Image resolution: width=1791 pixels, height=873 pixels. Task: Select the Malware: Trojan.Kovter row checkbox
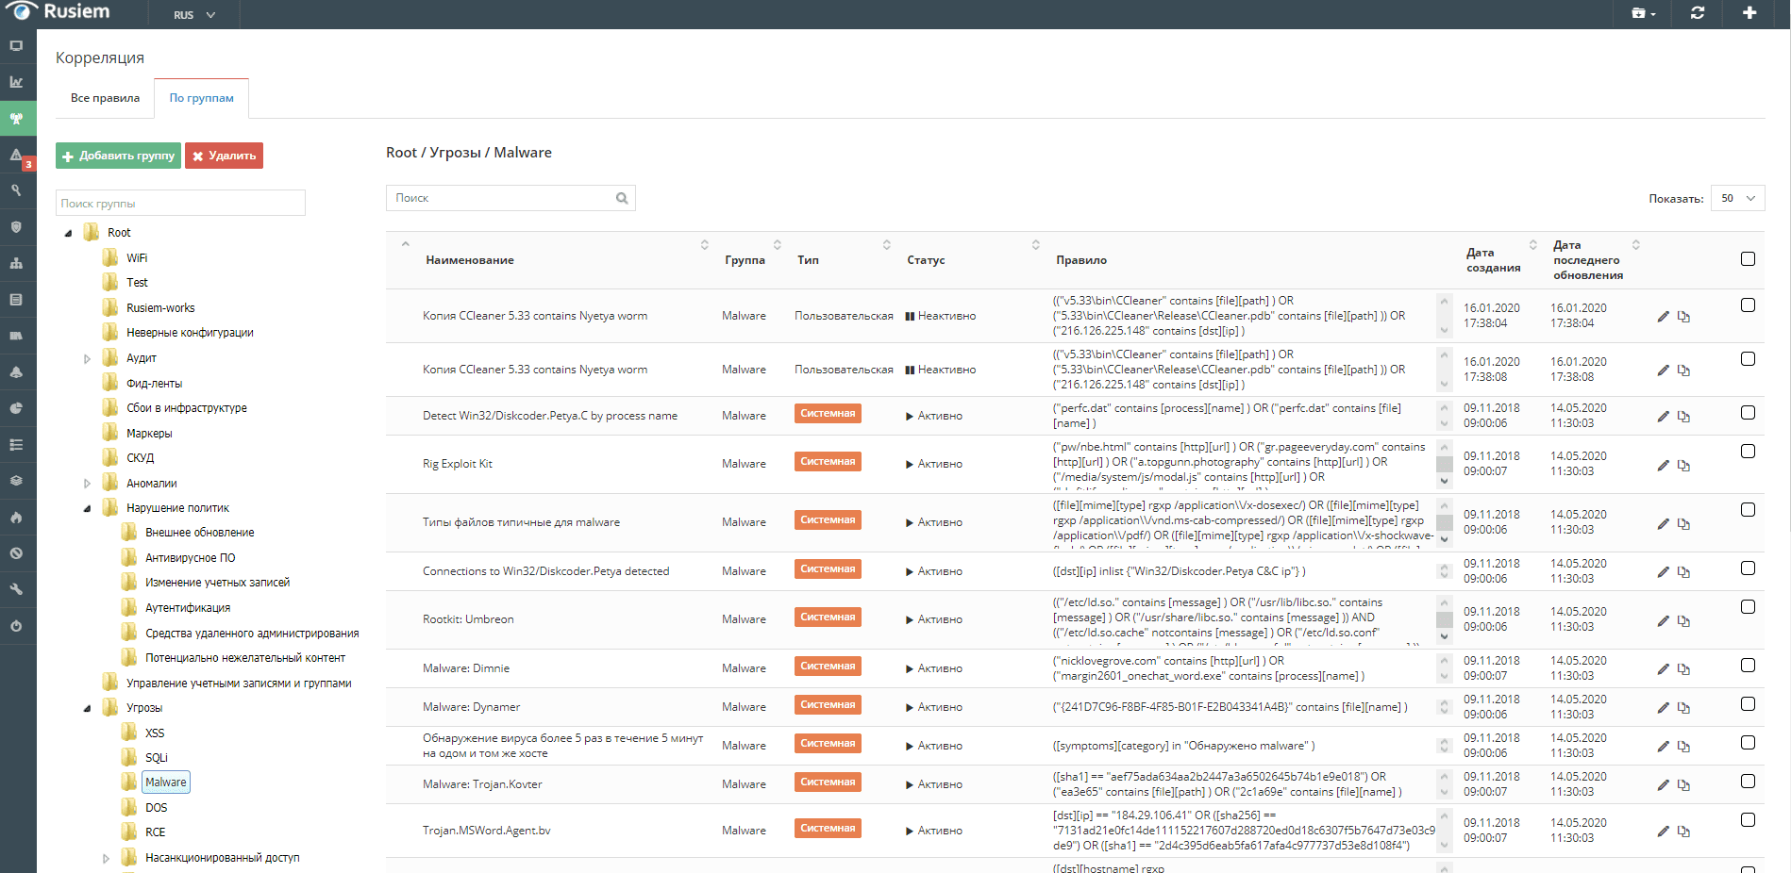pyautogui.click(x=1748, y=782)
